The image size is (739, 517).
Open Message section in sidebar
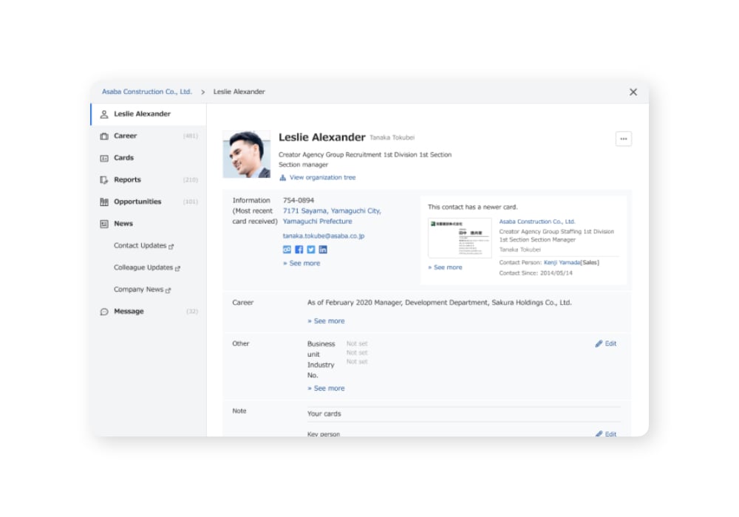coord(149,311)
